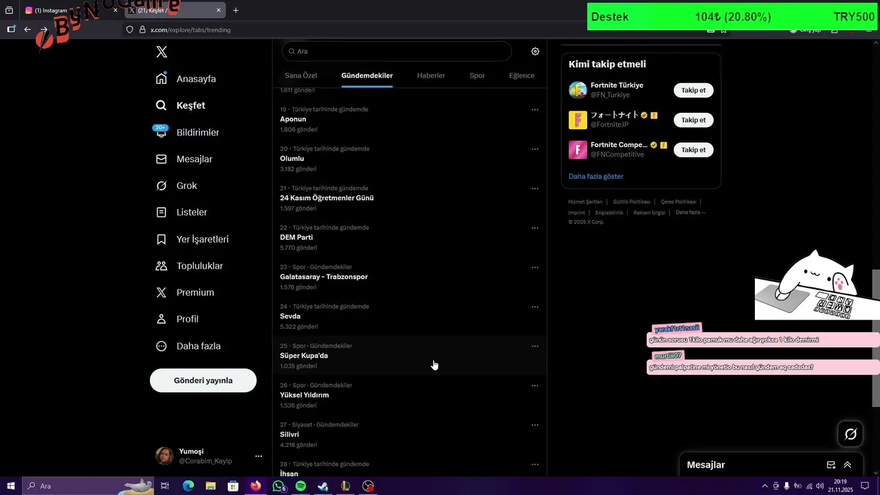This screenshot has height=495, width=880.
Task: Click Gönderi yayınla button
Action: [x=203, y=380]
